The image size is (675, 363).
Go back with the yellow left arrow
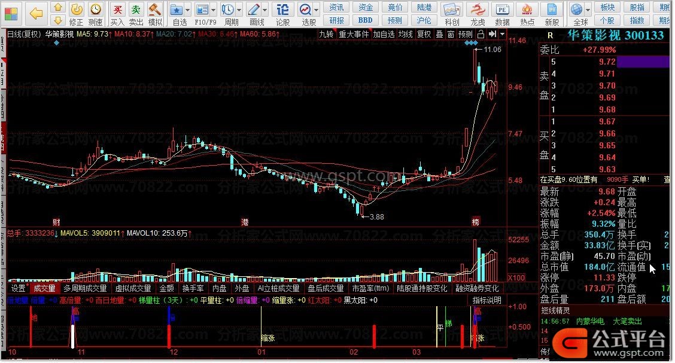pos(36,14)
